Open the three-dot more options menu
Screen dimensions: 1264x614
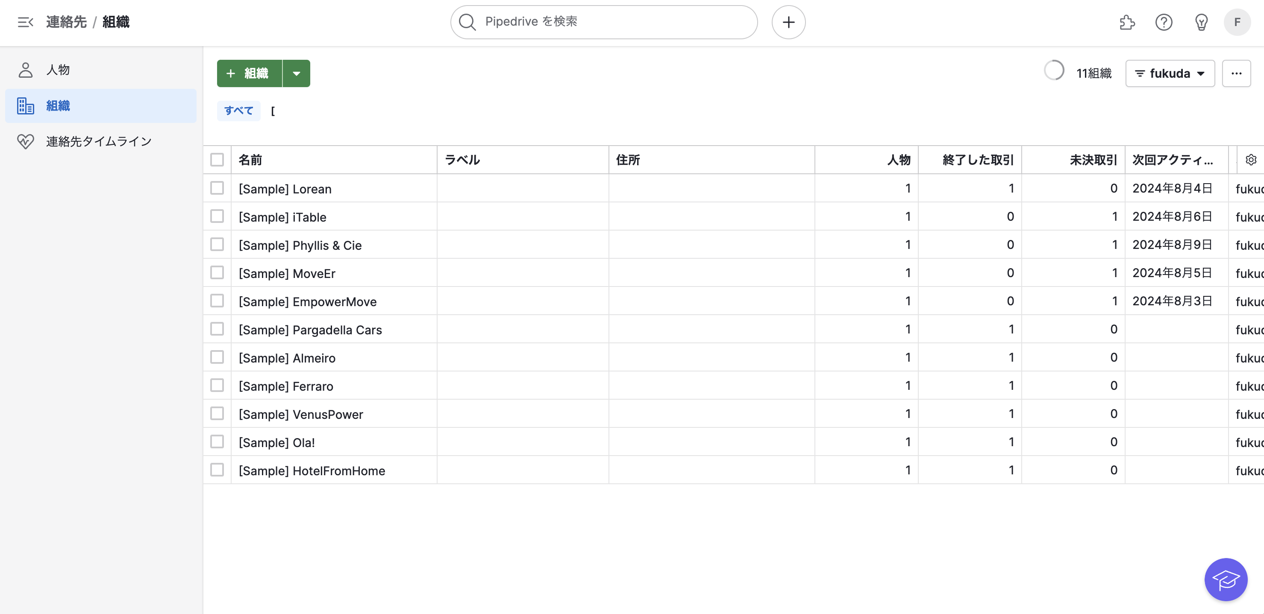(x=1236, y=73)
